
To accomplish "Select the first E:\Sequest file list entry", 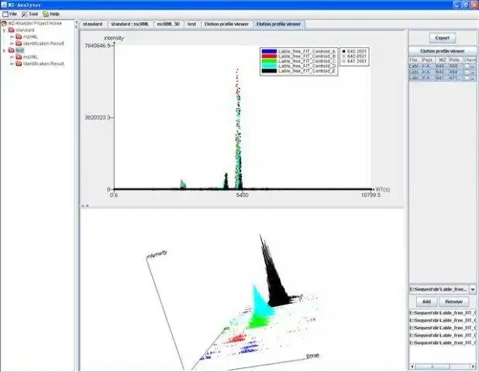I will pos(443,313).
